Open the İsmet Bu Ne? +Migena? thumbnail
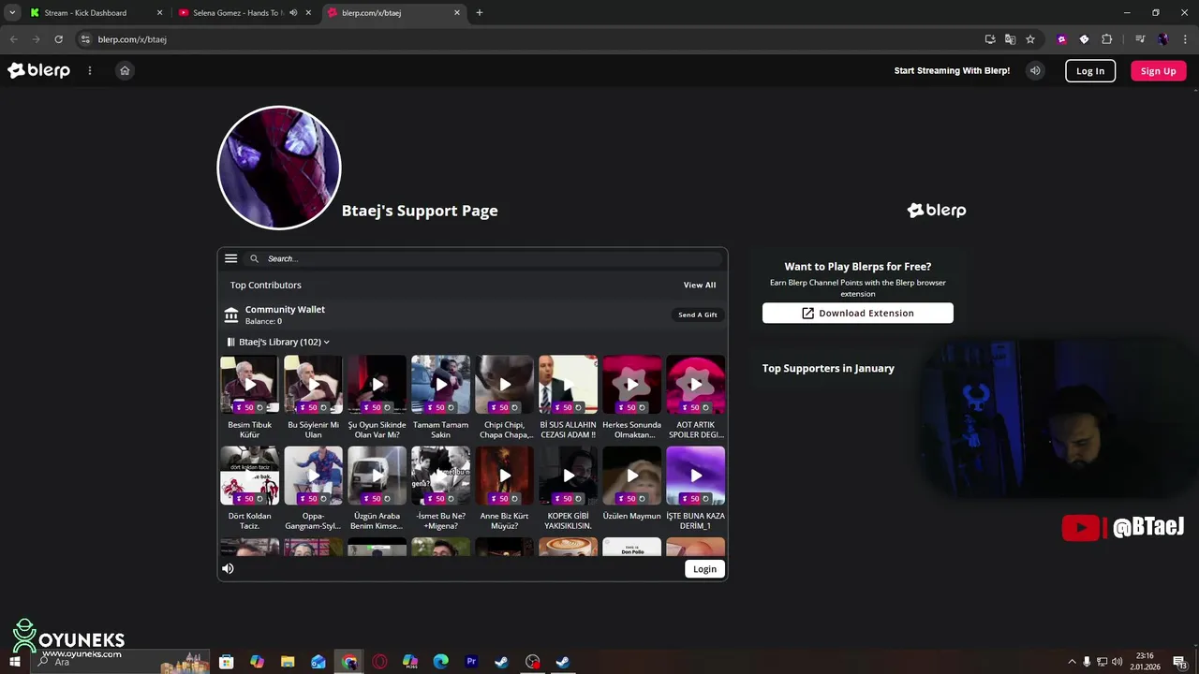The height and width of the screenshot is (674, 1199). pos(440,476)
